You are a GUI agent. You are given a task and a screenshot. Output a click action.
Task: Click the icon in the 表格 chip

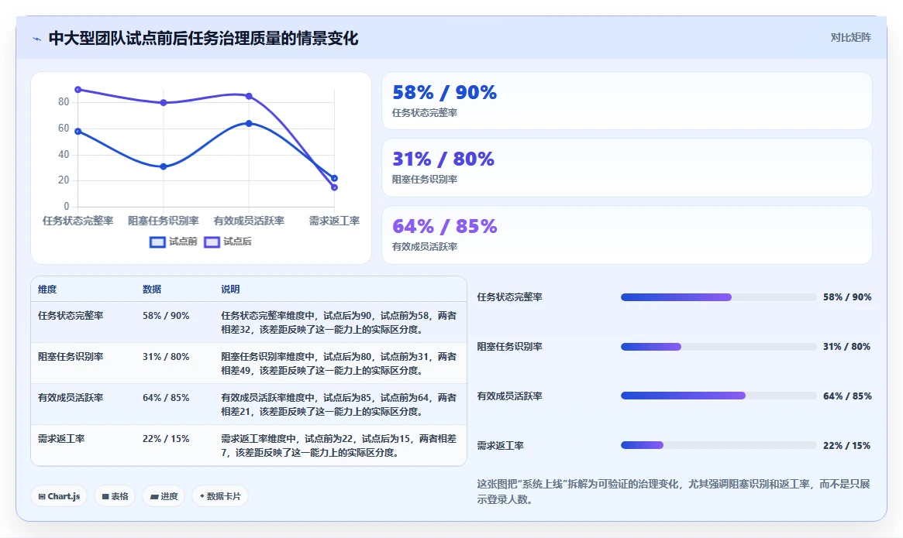[105, 496]
